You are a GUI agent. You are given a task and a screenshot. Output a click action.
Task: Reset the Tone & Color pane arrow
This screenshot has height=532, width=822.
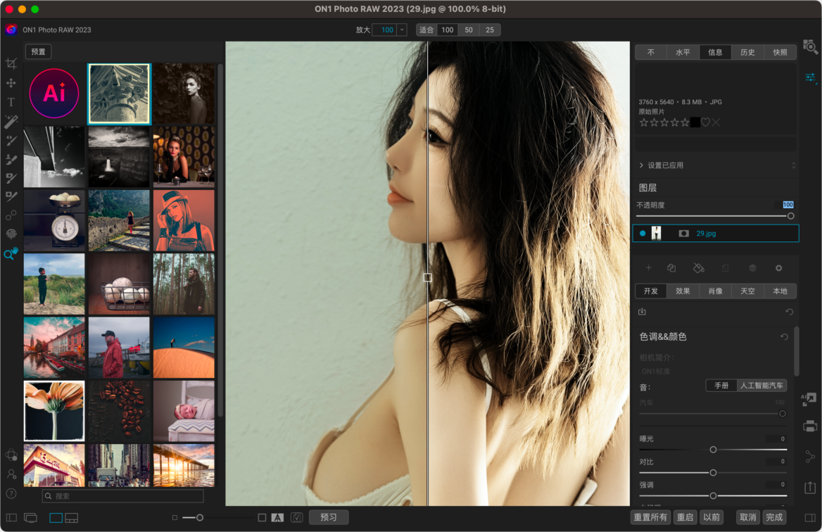pos(784,336)
